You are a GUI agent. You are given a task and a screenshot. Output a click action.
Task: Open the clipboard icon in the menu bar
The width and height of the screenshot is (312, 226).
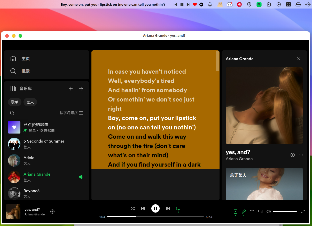269,4
